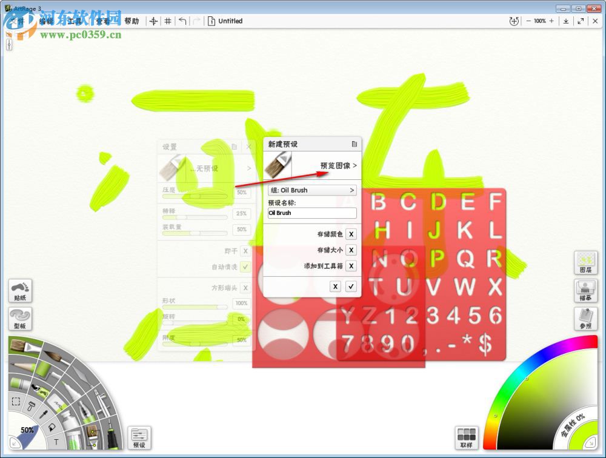This screenshot has height=458, width=606.
Task: Confirm the new preset with the checkmark
Action: 350,286
